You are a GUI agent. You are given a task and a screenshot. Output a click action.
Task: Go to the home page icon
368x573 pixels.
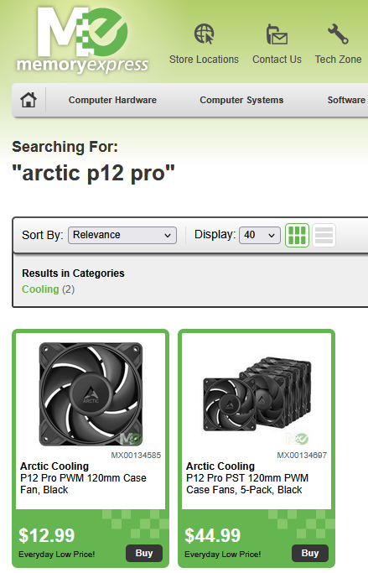click(x=29, y=100)
